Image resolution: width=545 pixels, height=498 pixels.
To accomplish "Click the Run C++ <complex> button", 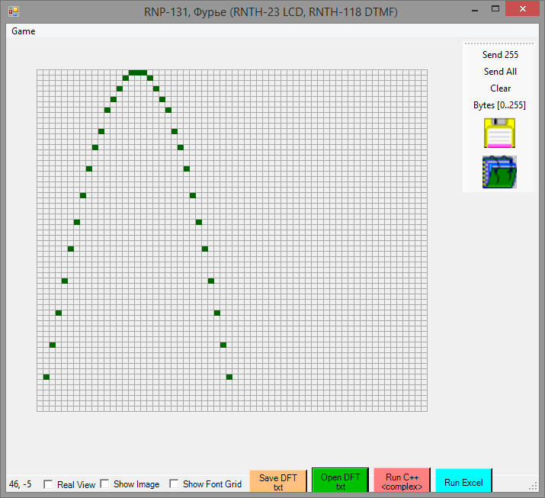I will (x=402, y=480).
